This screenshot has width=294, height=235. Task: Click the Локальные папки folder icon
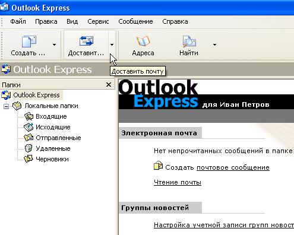17,106
